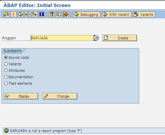Click the Check syntax toolbar icon

click(6, 14)
